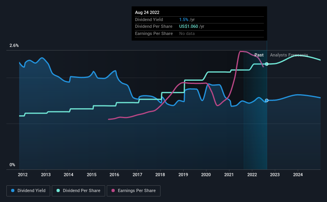
Task: Click the 2016 x-axis label
Action: click(x=114, y=175)
